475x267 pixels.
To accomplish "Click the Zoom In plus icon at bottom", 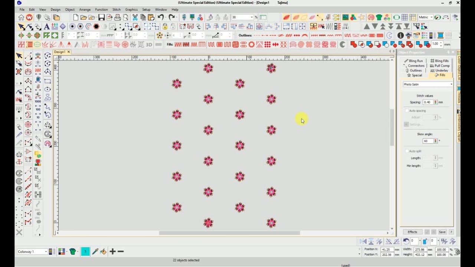I will point(112,251).
